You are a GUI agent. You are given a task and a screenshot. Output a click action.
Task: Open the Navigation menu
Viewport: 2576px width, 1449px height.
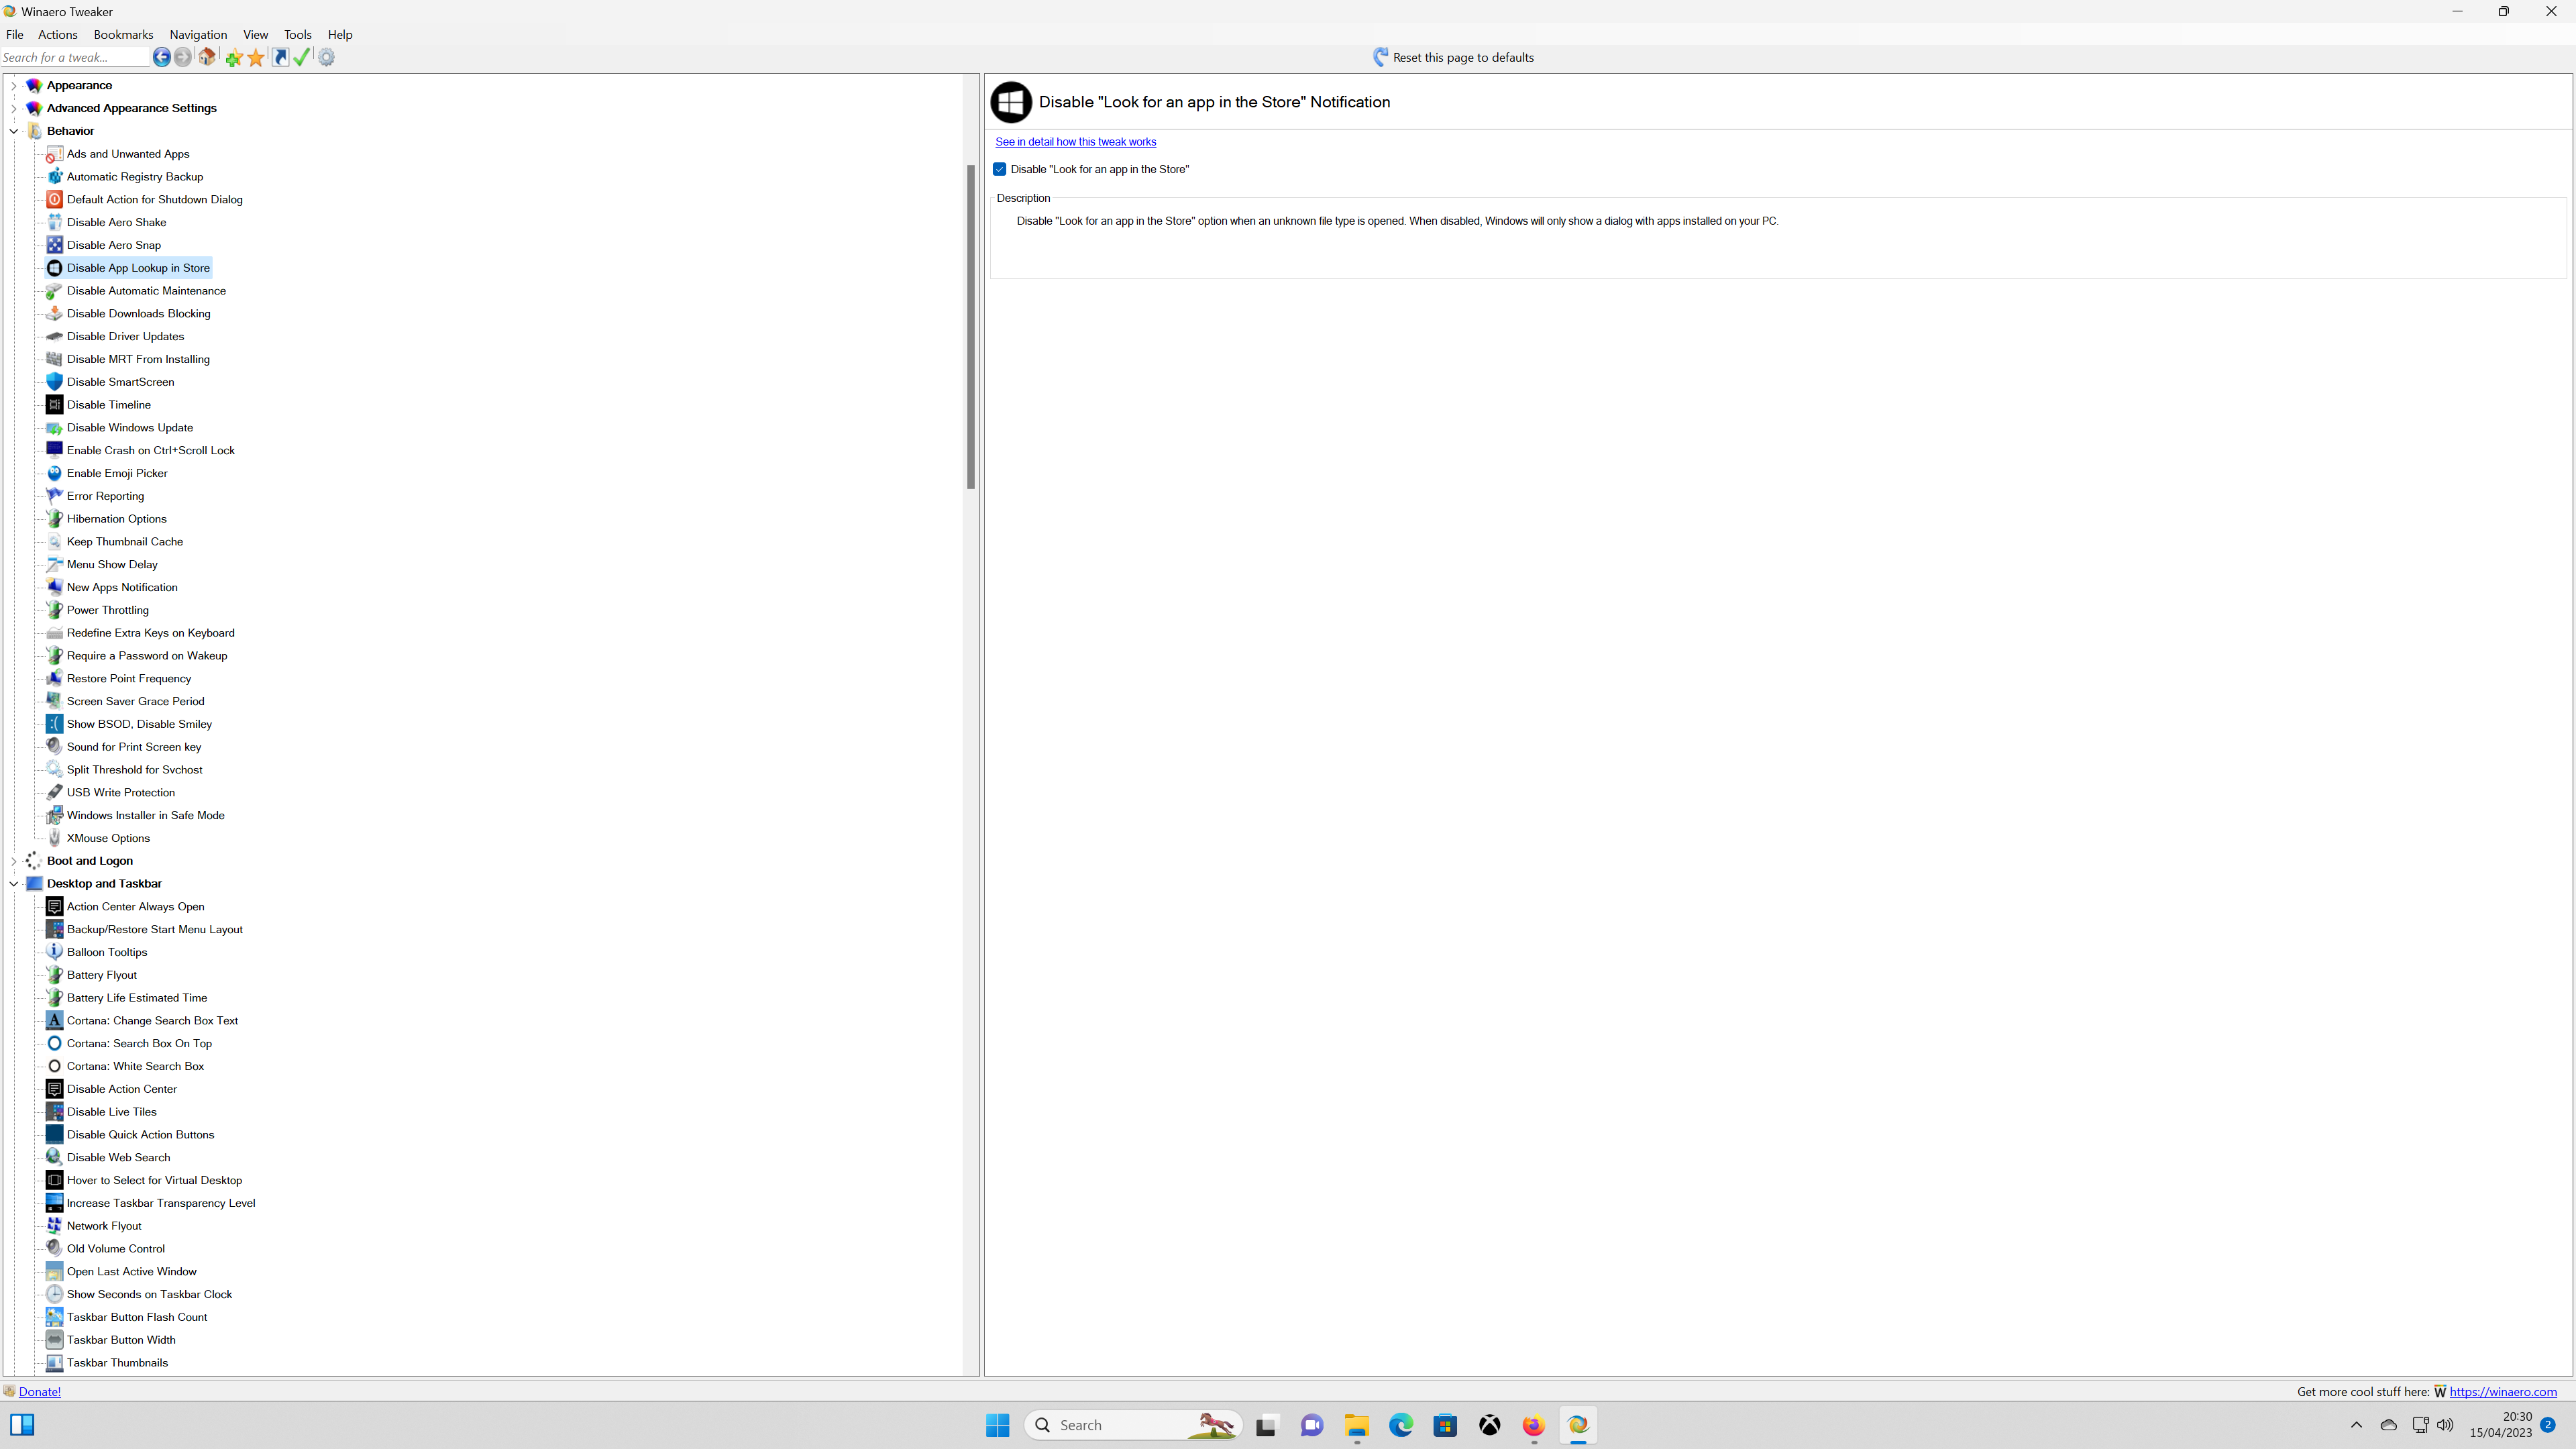pyautogui.click(x=198, y=34)
